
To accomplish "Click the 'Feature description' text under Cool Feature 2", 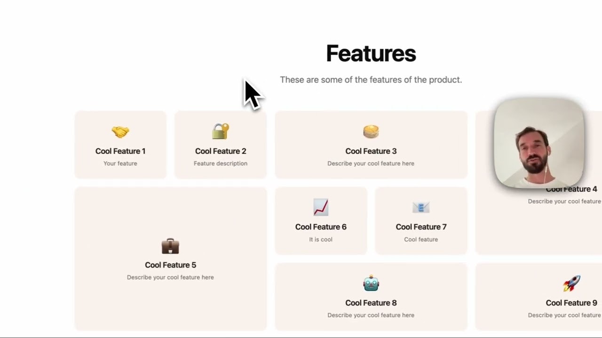I will tap(221, 163).
